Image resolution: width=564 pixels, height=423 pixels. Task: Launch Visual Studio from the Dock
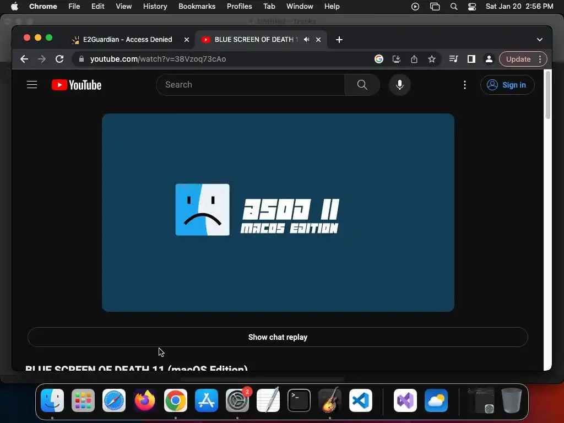pyautogui.click(x=405, y=400)
